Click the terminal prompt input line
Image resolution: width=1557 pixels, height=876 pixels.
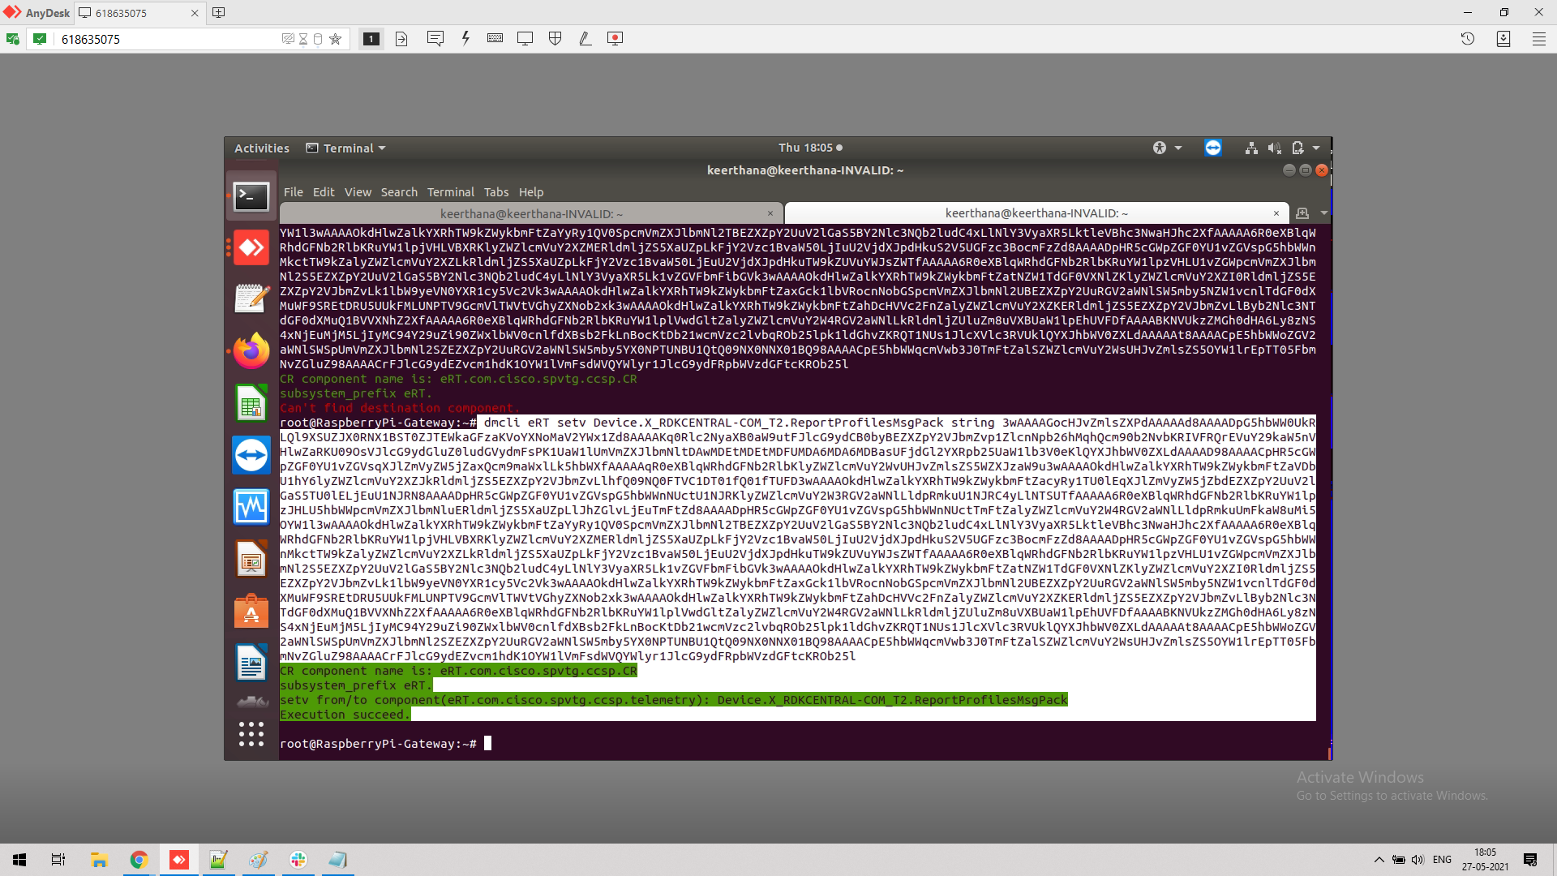[386, 744]
